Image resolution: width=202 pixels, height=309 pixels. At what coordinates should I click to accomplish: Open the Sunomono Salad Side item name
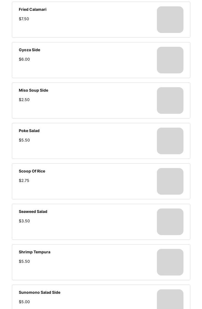pos(40,292)
